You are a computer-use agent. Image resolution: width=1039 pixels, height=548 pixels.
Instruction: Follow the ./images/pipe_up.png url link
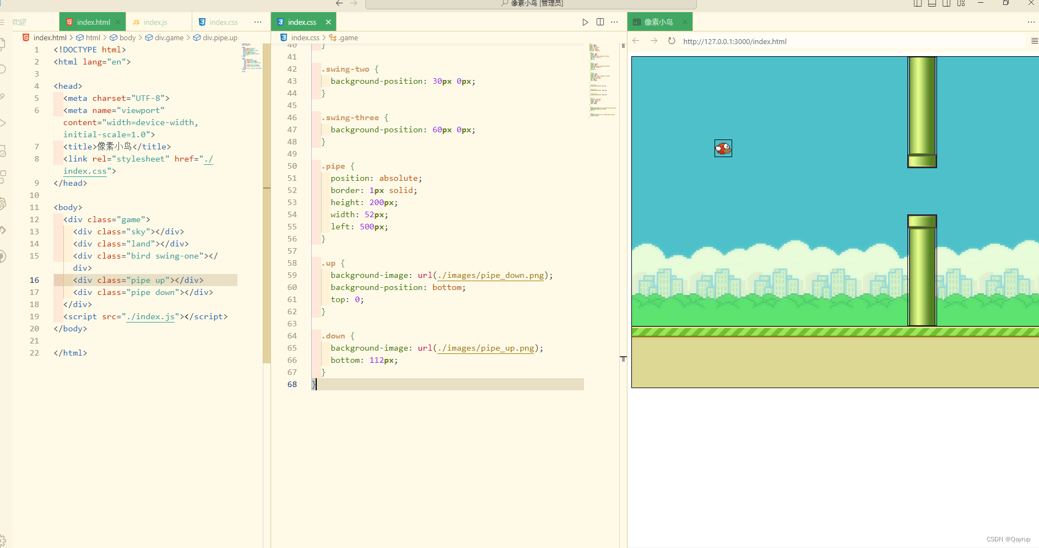[485, 348]
